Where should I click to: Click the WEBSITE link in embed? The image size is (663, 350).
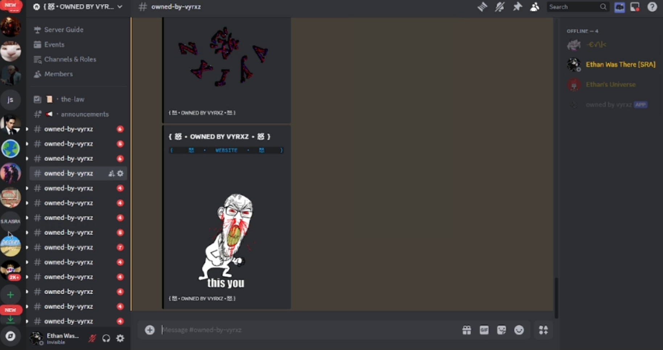[x=226, y=150]
